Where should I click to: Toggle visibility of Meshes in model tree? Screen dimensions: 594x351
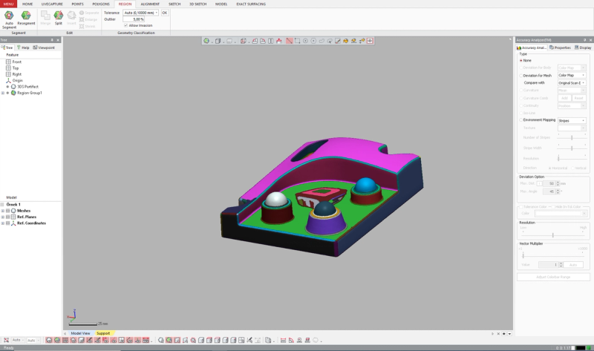point(7,211)
